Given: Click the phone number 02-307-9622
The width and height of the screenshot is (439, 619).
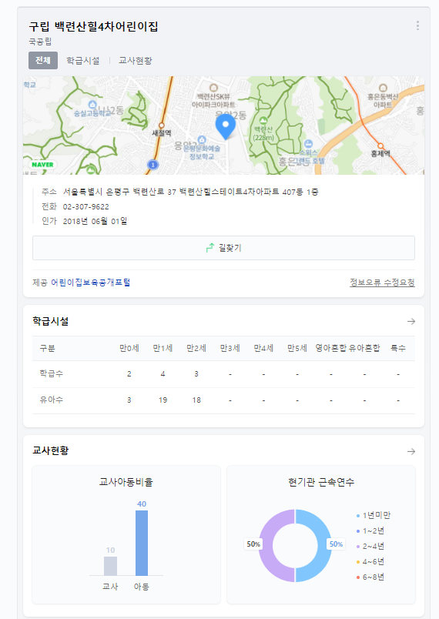Looking at the screenshot, I should coord(86,206).
